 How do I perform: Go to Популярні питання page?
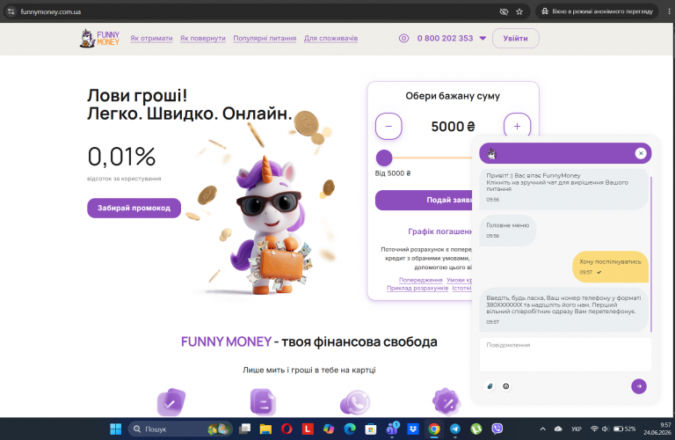[x=265, y=39]
